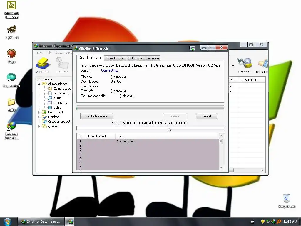Viewport: 301px width, 226px height.
Task: Click the green arrow download tray icon
Action: pos(268,222)
